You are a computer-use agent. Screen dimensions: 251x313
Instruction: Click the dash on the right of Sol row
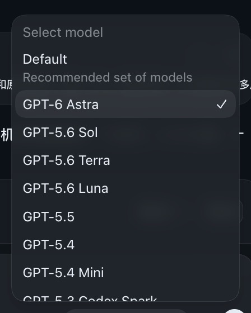pyautogui.click(x=241, y=133)
